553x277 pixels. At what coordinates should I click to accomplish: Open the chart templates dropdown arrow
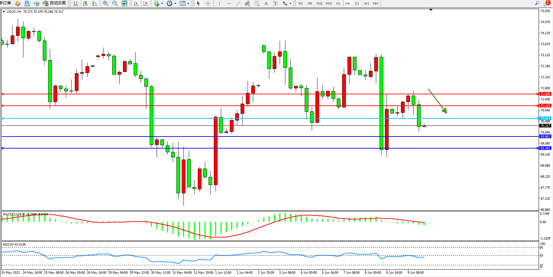tap(188, 3)
